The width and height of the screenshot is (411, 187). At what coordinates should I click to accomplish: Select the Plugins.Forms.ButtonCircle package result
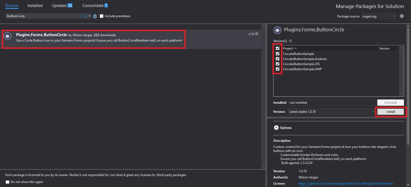pos(130,39)
